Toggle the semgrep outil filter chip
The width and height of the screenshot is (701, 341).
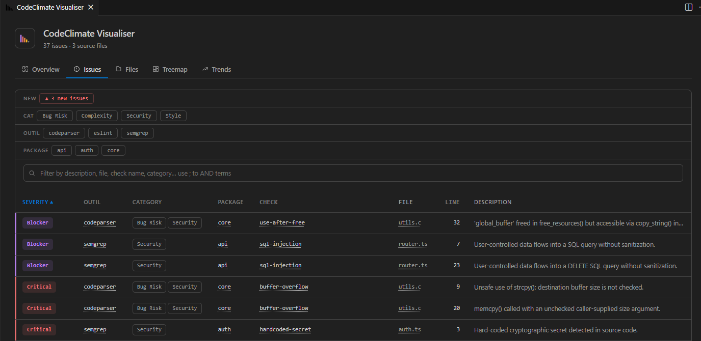pyautogui.click(x=138, y=133)
